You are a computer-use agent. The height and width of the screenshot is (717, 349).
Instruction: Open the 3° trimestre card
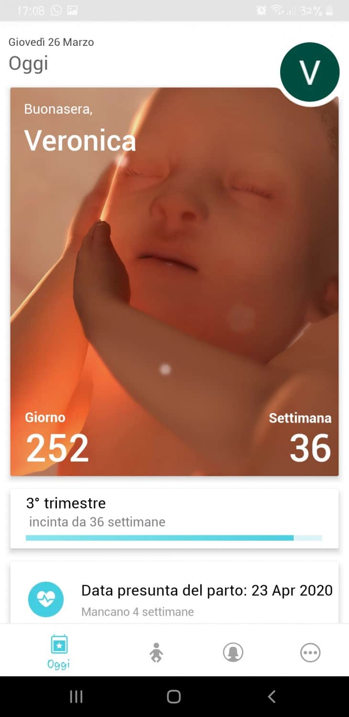click(174, 519)
